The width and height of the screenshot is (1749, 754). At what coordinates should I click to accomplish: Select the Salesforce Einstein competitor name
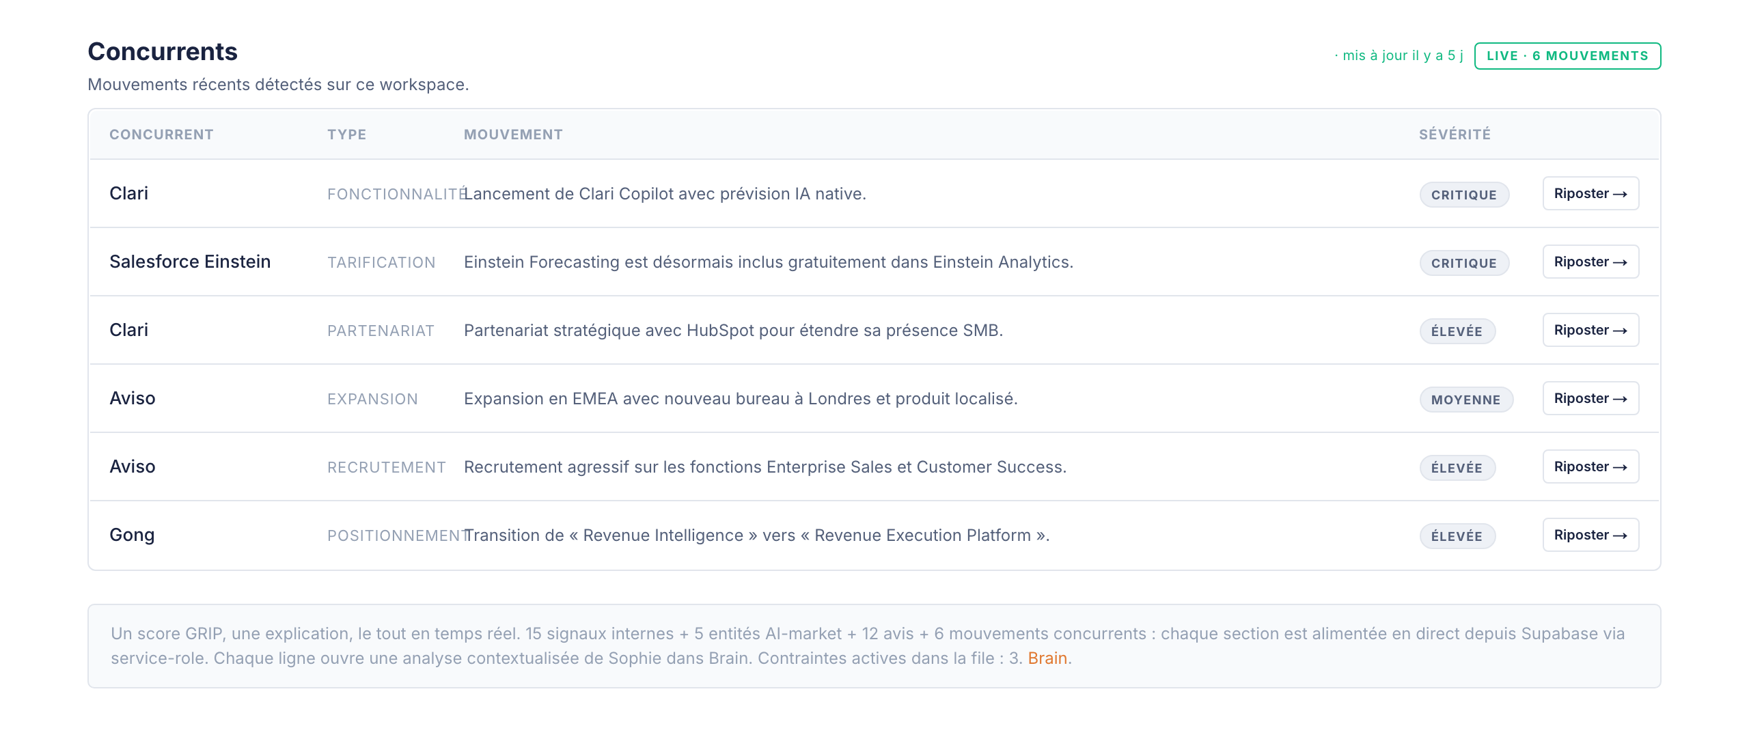click(190, 262)
